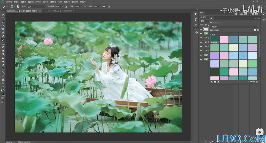Toggle Quick Mask mode icon
This screenshot has width=266, height=143.
(3, 98)
